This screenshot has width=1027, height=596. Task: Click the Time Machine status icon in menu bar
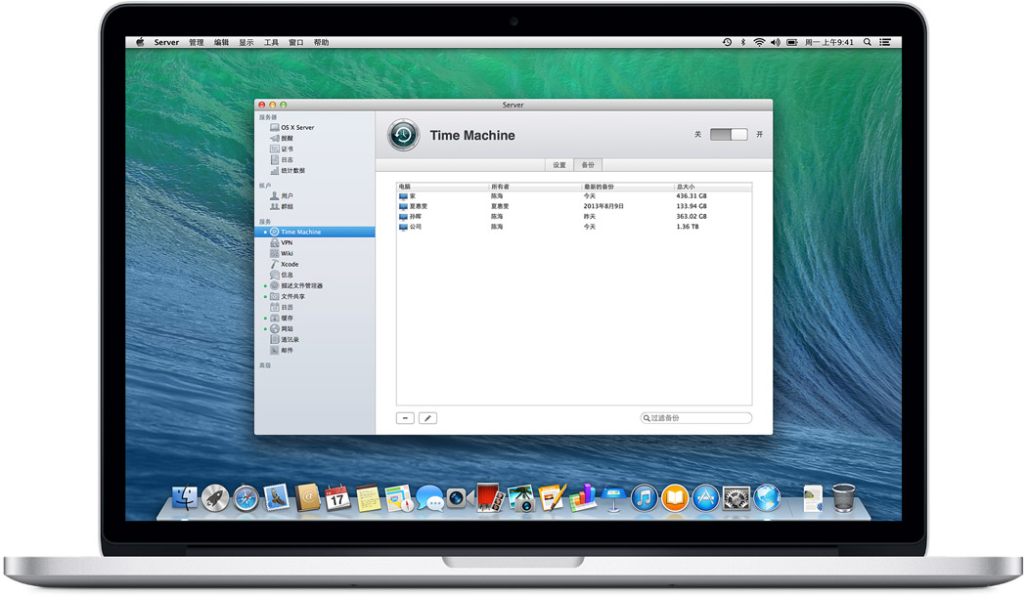pos(727,43)
